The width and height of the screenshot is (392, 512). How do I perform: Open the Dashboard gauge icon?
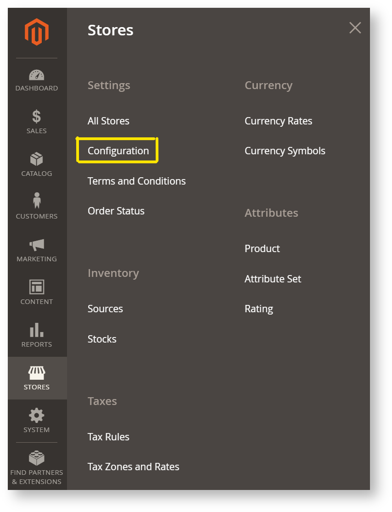tap(37, 75)
